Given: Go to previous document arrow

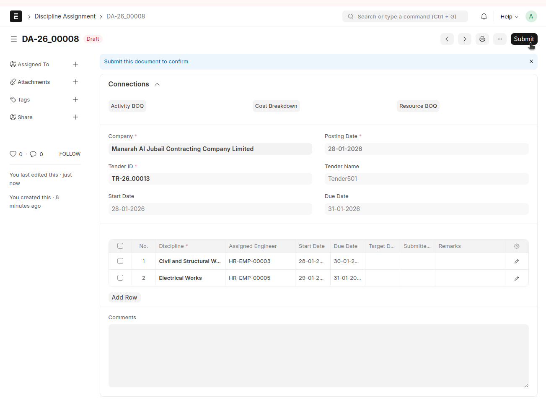Looking at the screenshot, I should coord(447,39).
